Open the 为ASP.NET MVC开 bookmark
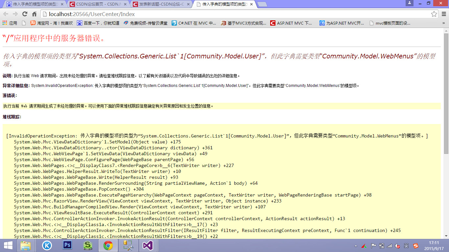The height and width of the screenshot is (252, 449). click(x=342, y=23)
